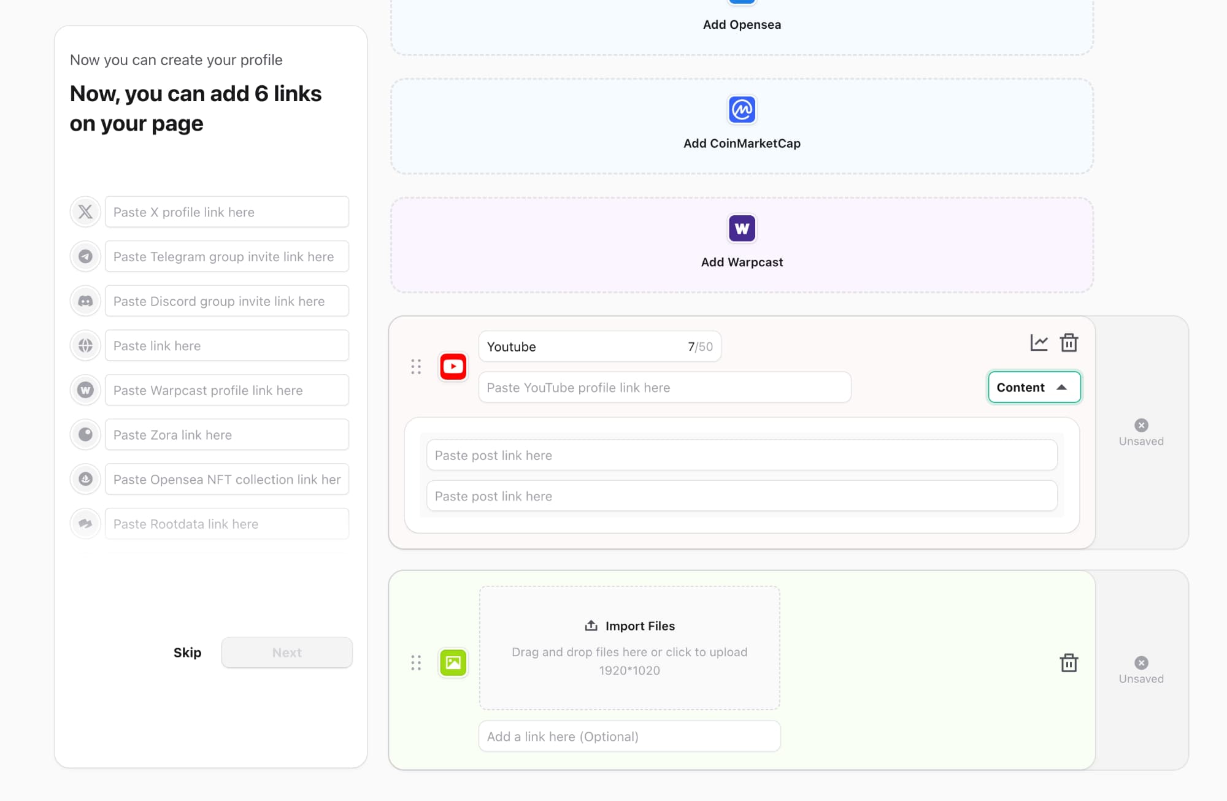Click the Zora icon in left panel
Image resolution: width=1227 pixels, height=801 pixels.
tap(85, 435)
